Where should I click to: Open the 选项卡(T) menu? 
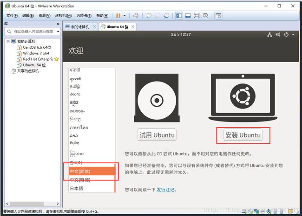84,16
